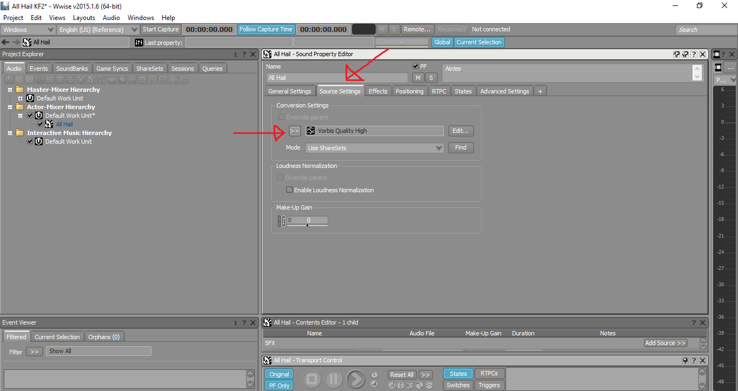Screen dimensions: 738x391
Task: Click Reset All in Transport Control
Action: point(402,375)
